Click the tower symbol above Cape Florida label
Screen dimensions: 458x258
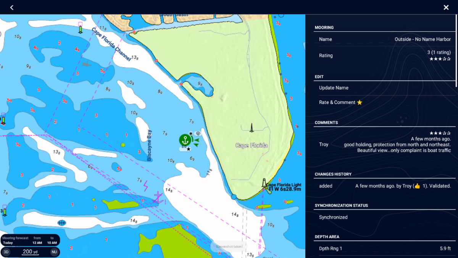click(252, 128)
